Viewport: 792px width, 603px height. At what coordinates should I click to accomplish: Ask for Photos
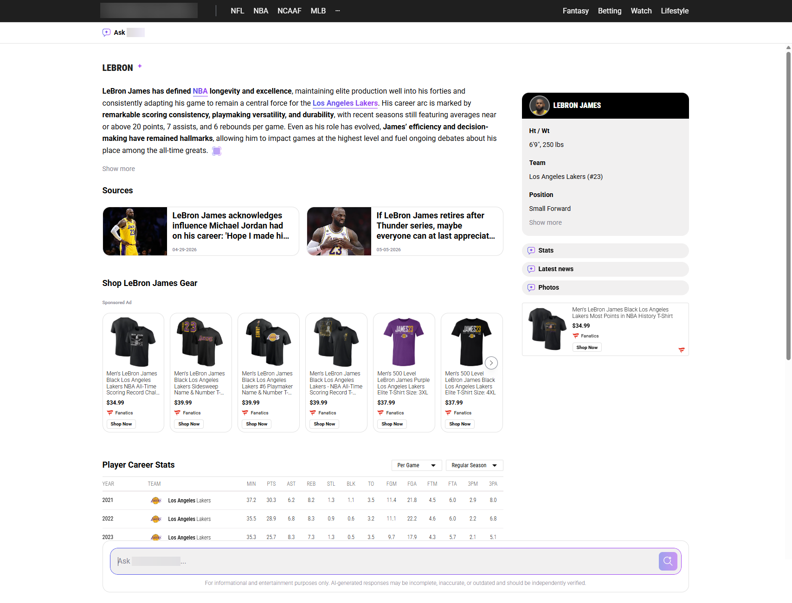[605, 288]
